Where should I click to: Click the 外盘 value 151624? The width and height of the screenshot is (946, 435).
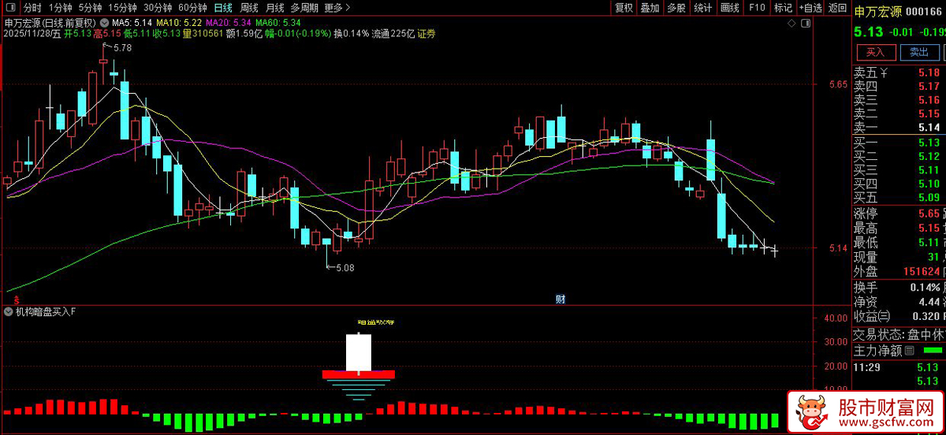point(922,271)
